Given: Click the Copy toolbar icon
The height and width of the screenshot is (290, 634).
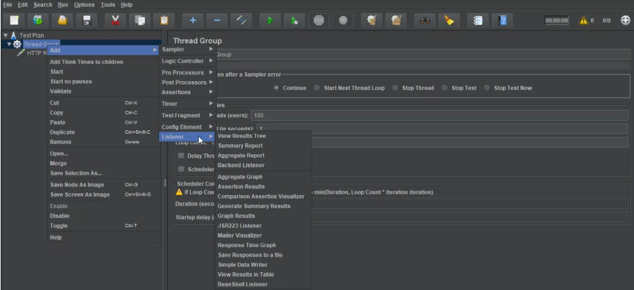Looking at the screenshot, I should tap(140, 20).
